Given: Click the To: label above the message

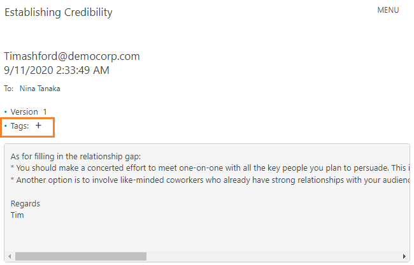Looking at the screenshot, I should pos(9,89).
